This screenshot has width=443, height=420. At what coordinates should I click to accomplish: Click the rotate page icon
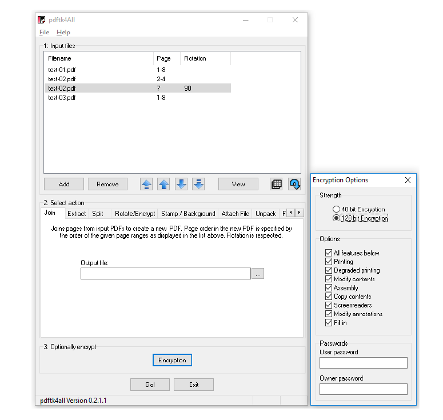coord(294,184)
